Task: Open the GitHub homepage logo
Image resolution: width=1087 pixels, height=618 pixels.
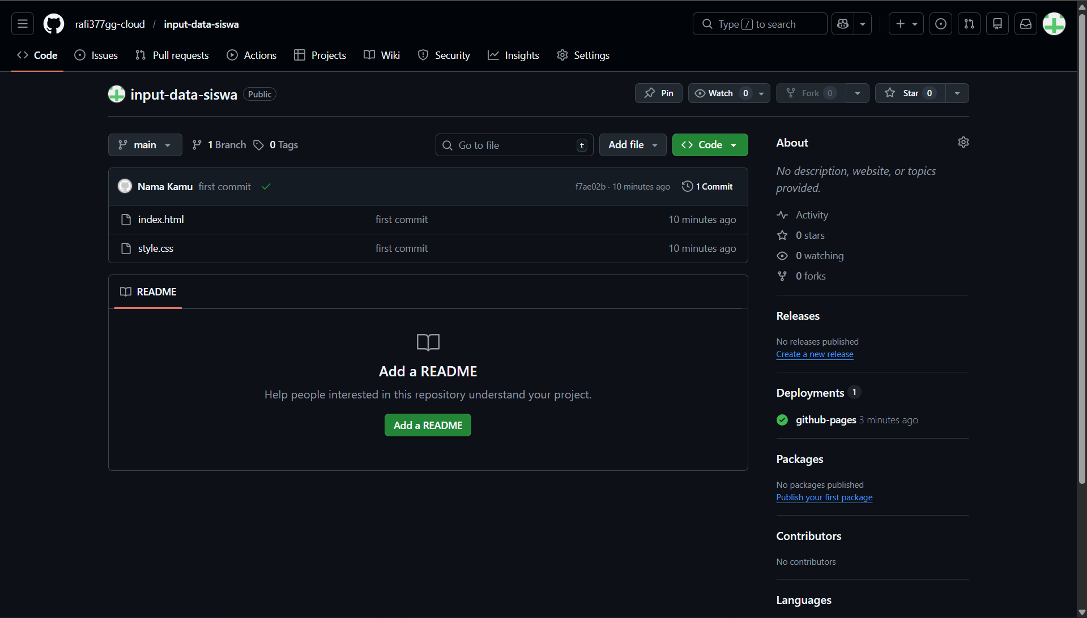Action: point(53,24)
